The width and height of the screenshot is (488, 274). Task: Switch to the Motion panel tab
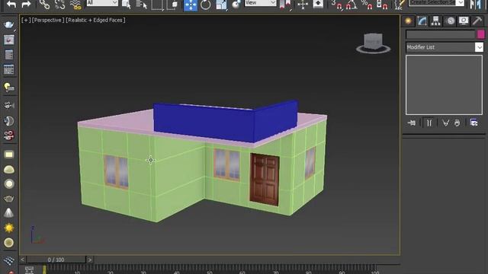tap(450, 21)
